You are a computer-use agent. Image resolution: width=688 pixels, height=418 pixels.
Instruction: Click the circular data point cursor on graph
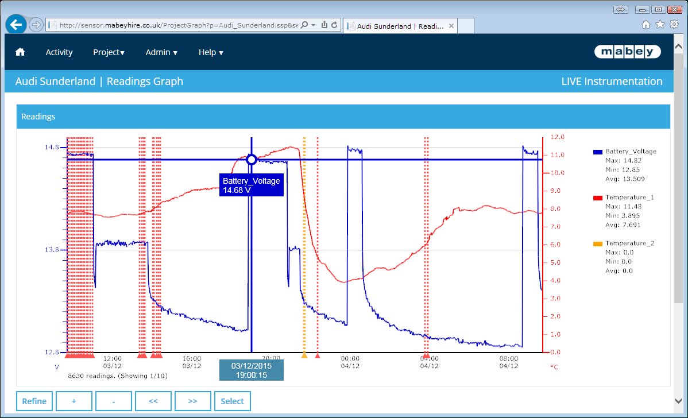252,160
